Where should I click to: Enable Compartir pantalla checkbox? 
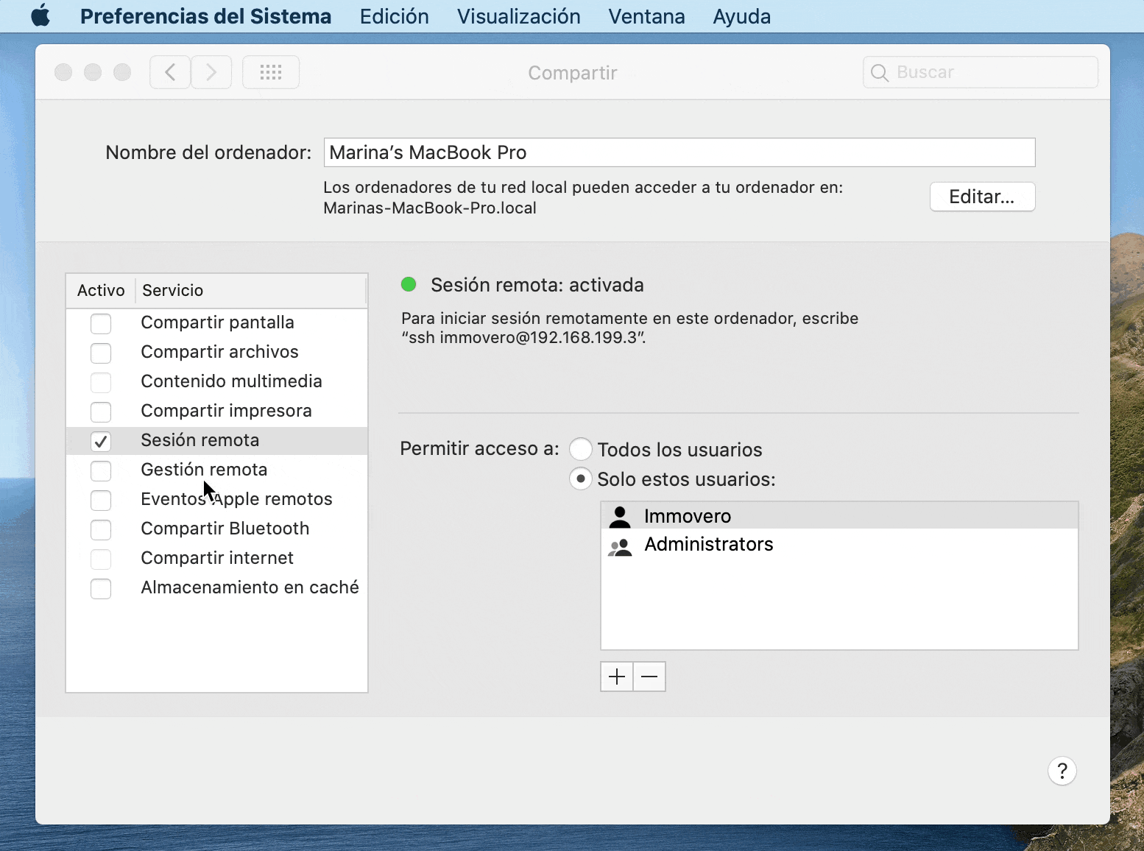(x=101, y=323)
